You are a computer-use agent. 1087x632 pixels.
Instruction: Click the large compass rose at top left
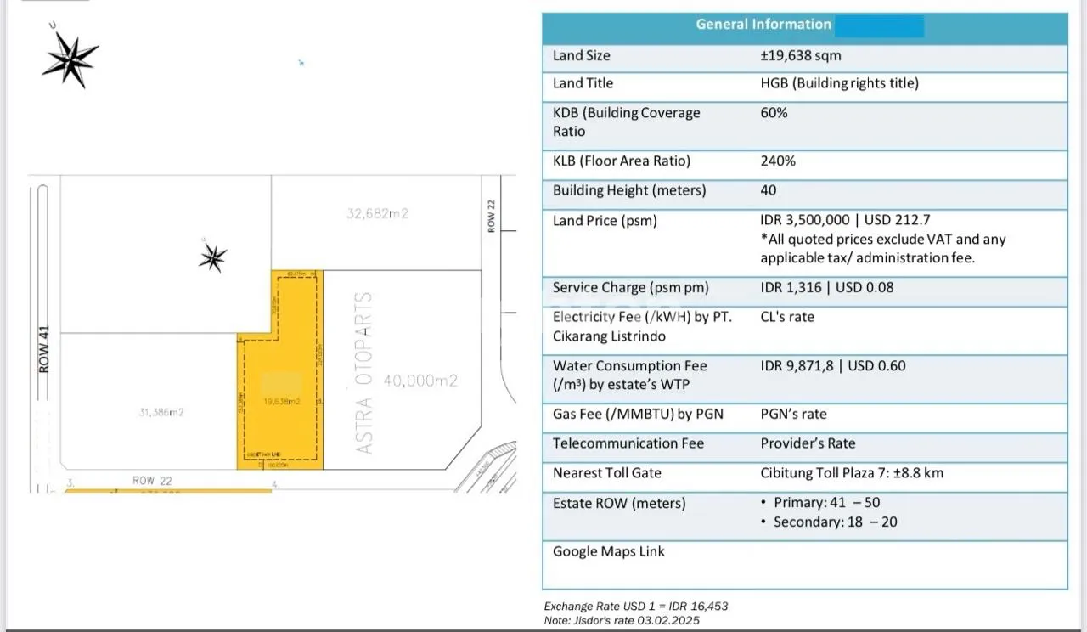pyautogui.click(x=70, y=59)
